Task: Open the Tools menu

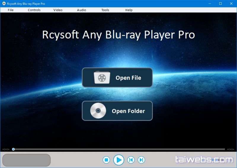Action: click(x=105, y=10)
